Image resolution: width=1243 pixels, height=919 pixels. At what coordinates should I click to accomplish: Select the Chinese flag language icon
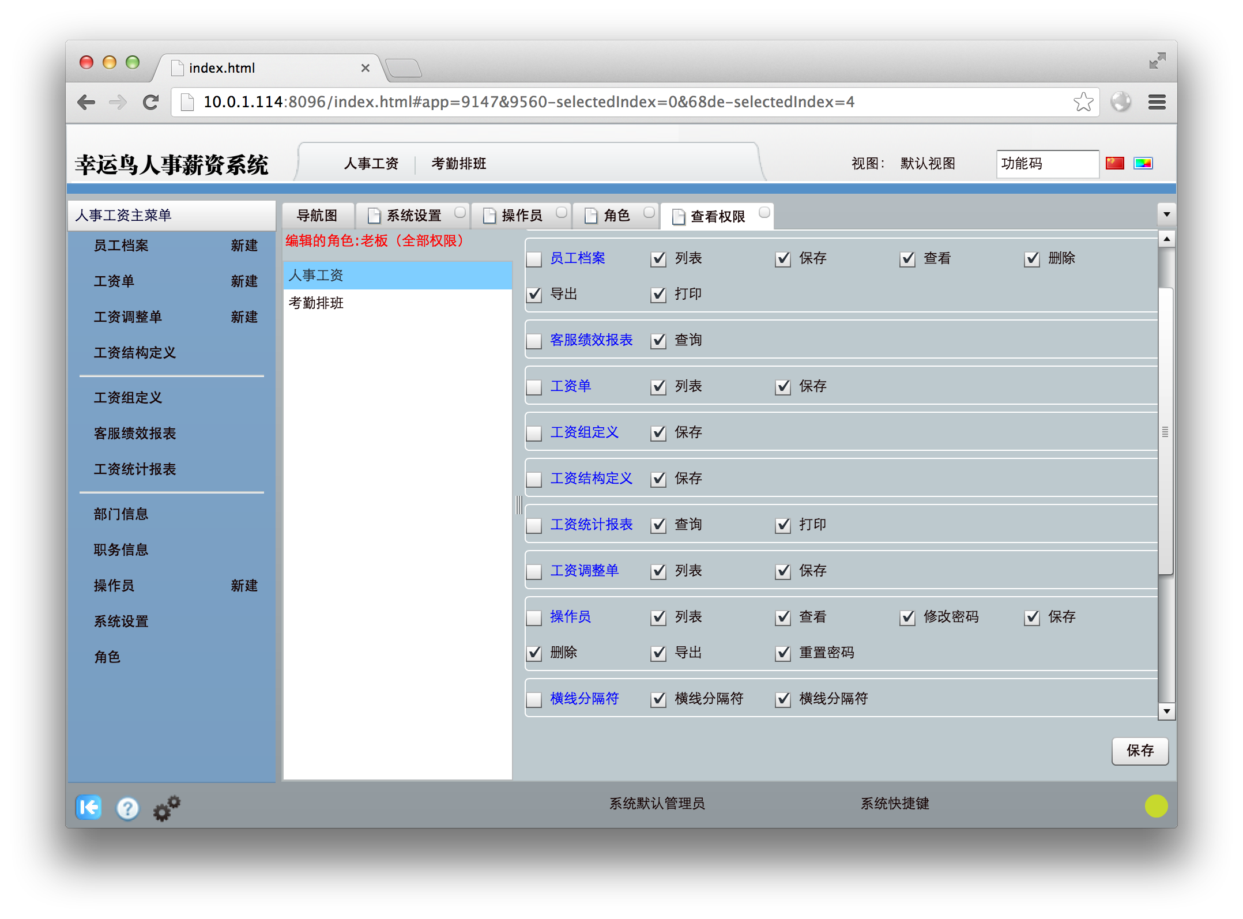tap(1114, 163)
